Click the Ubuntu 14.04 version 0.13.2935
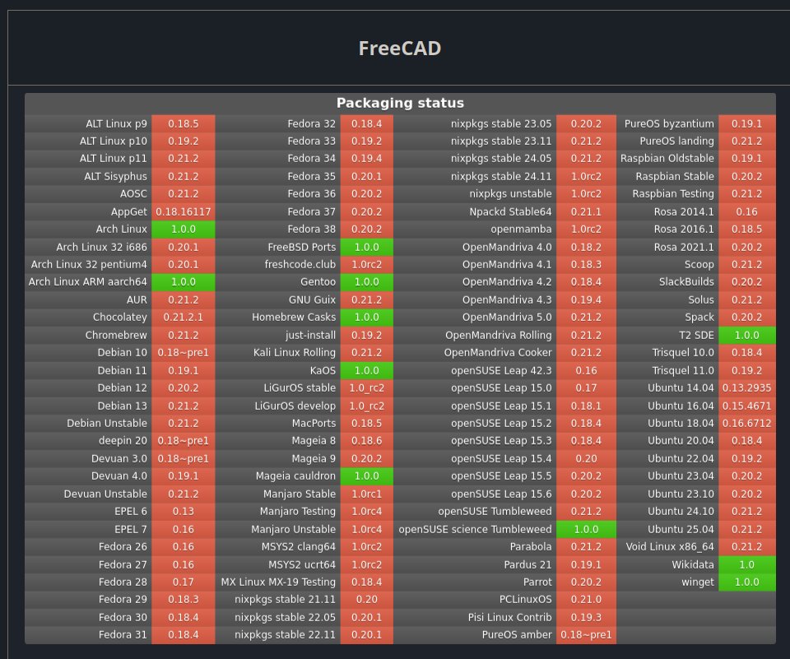Image resolution: width=790 pixels, height=659 pixels. click(x=746, y=388)
